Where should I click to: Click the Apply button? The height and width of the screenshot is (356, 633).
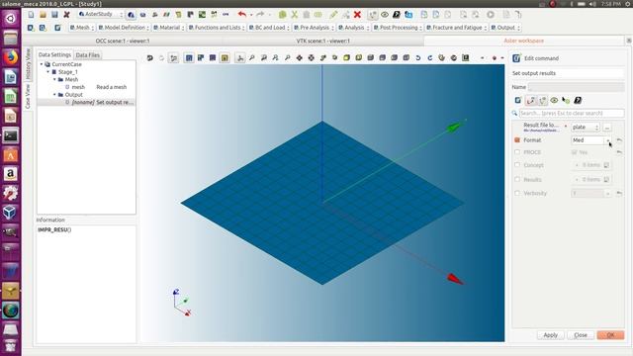(x=550, y=335)
